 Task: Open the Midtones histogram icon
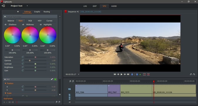[x=23, y=24]
